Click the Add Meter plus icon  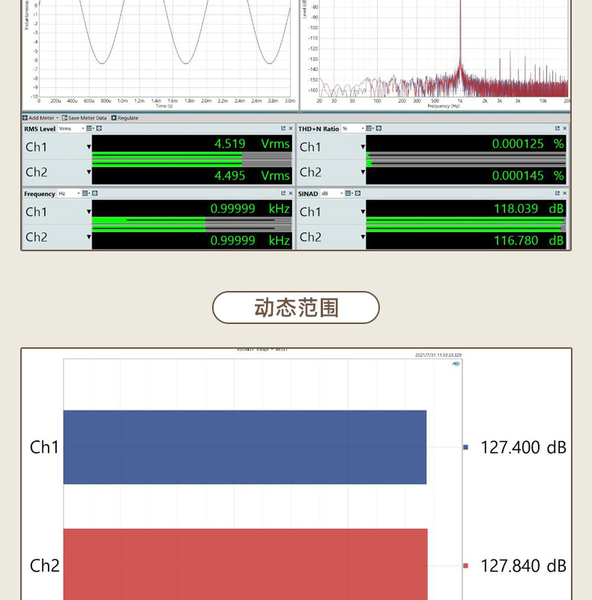[x=25, y=118]
